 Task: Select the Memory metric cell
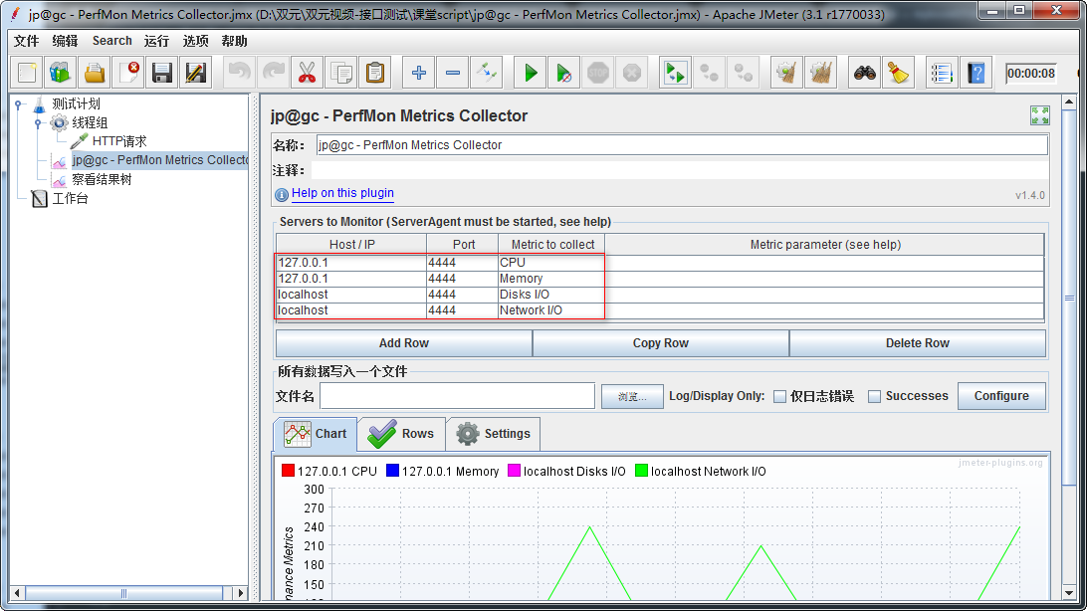[551, 279]
